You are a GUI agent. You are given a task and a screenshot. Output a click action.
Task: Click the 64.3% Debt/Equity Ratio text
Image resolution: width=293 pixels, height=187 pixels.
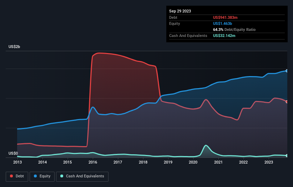pyautogui.click(x=234, y=30)
